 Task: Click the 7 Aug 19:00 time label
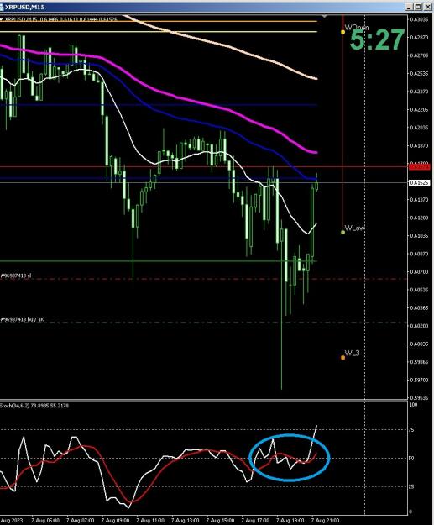(x=290, y=521)
